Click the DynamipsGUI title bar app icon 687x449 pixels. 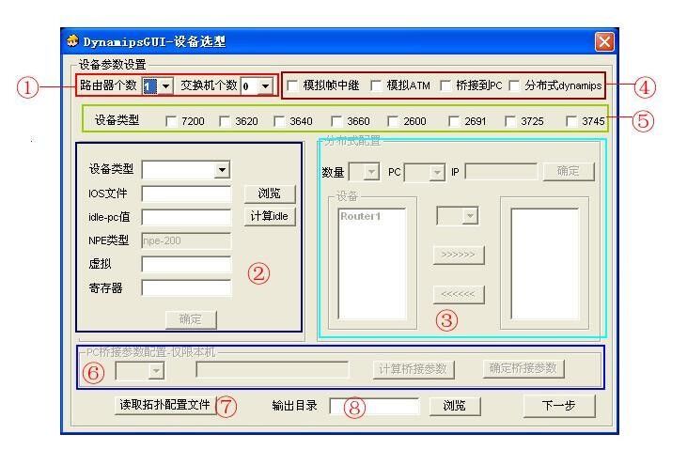72,40
